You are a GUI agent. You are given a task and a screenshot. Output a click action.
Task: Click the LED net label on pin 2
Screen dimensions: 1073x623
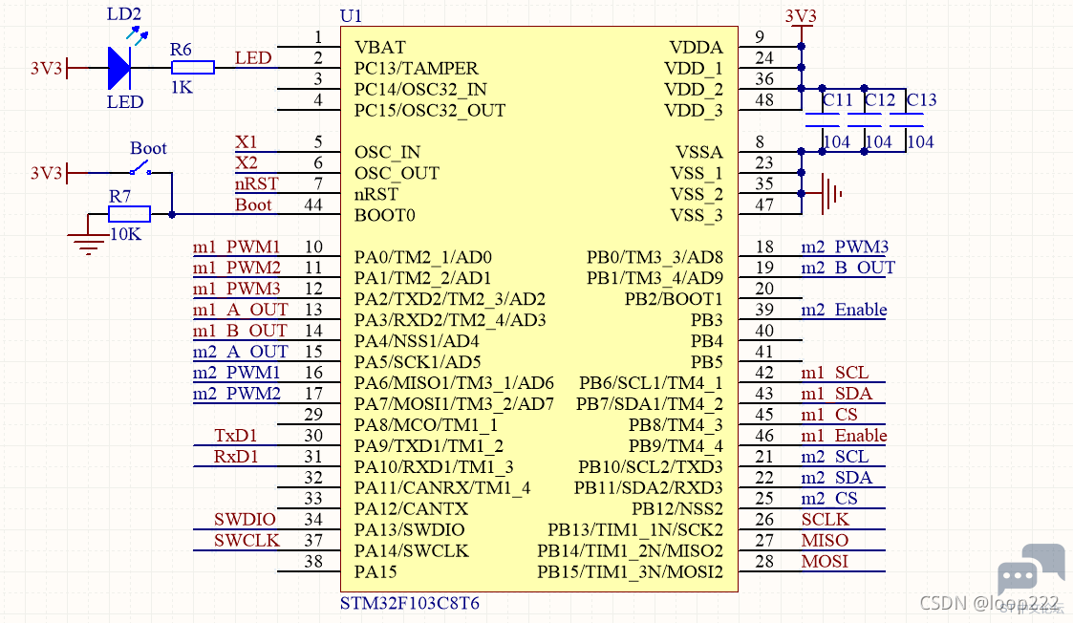point(253,58)
